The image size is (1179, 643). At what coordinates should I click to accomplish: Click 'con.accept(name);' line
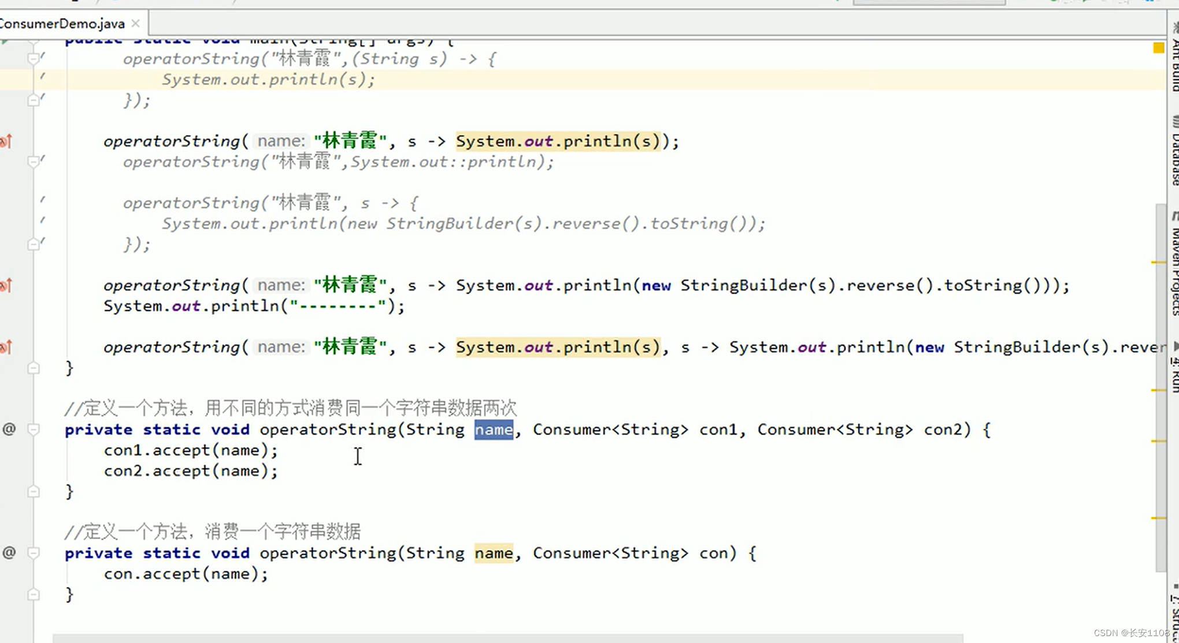coord(186,574)
